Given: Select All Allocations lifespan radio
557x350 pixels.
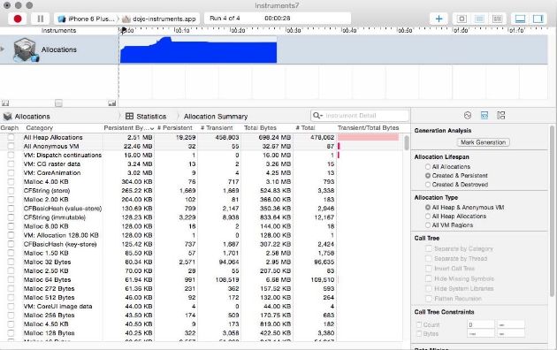Looking at the screenshot, I should click(x=428, y=166).
